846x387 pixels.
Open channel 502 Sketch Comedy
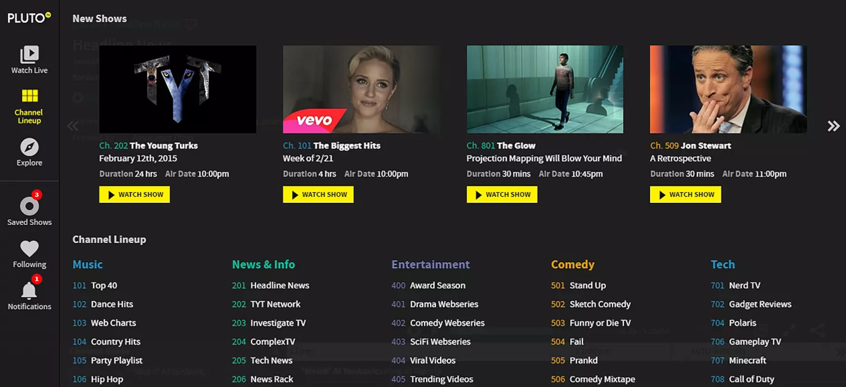(x=591, y=304)
